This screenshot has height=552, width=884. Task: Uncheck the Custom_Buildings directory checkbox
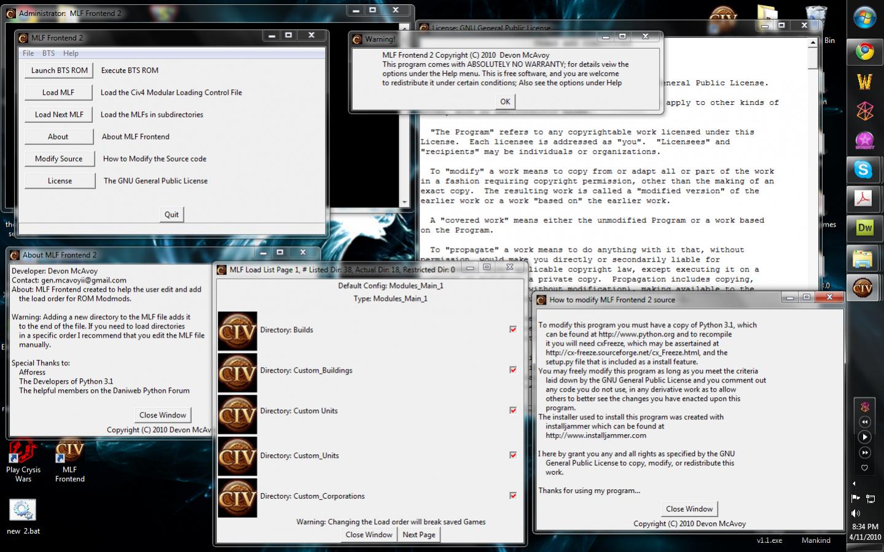[513, 370]
